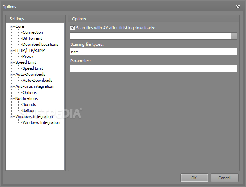This screenshot has width=246, height=187.
Task: Click the browse ellipsis button
Action: coord(234,36)
